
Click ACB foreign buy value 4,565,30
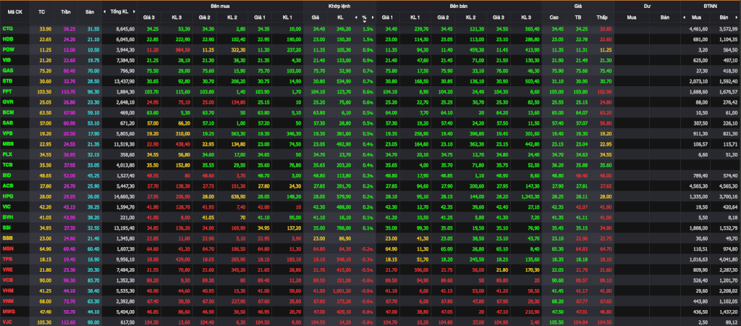point(698,185)
